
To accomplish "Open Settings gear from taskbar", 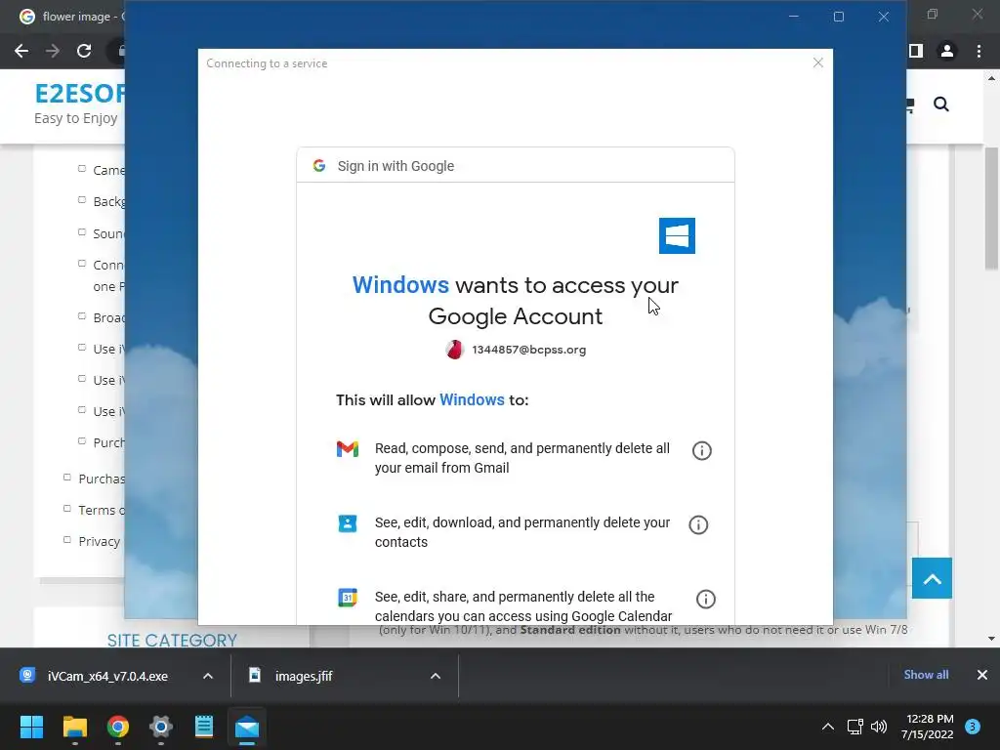I will 161,727.
